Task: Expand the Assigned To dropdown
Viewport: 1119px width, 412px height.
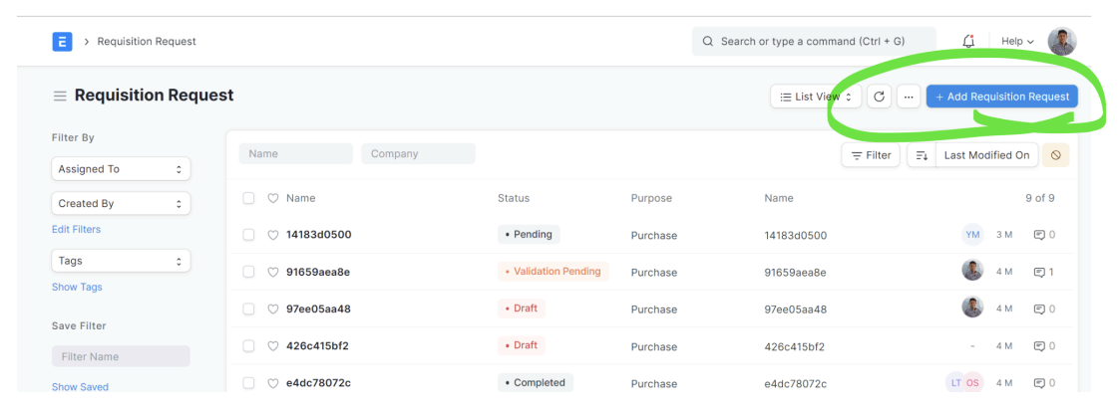Action: click(121, 169)
